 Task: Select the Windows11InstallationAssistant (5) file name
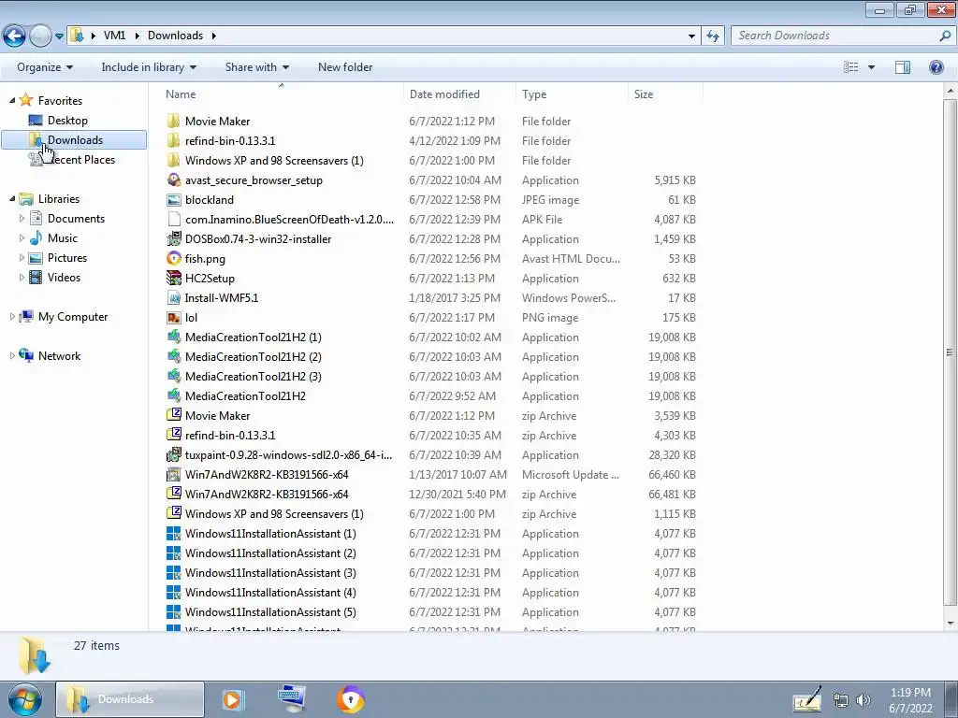270,611
